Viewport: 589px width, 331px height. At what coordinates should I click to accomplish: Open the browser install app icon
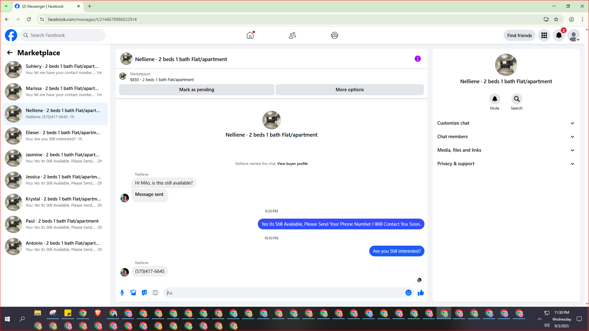tap(546, 19)
